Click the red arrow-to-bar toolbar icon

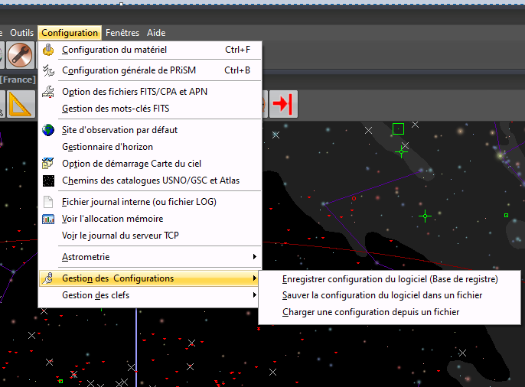(283, 102)
